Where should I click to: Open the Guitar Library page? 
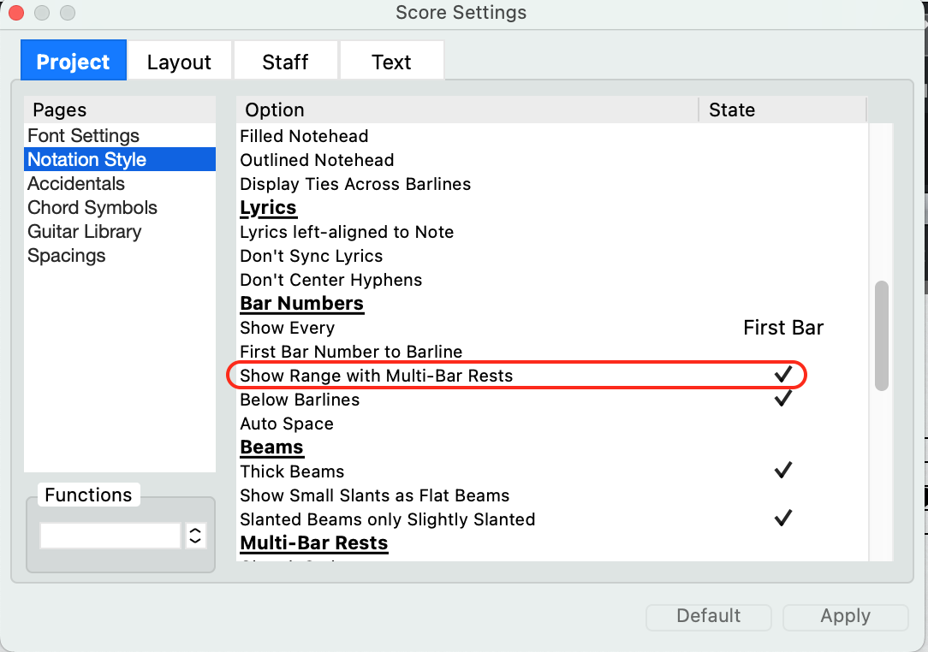[84, 232]
